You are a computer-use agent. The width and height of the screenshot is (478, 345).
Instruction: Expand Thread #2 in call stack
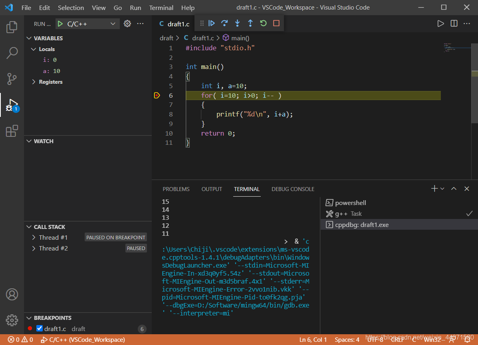point(34,248)
